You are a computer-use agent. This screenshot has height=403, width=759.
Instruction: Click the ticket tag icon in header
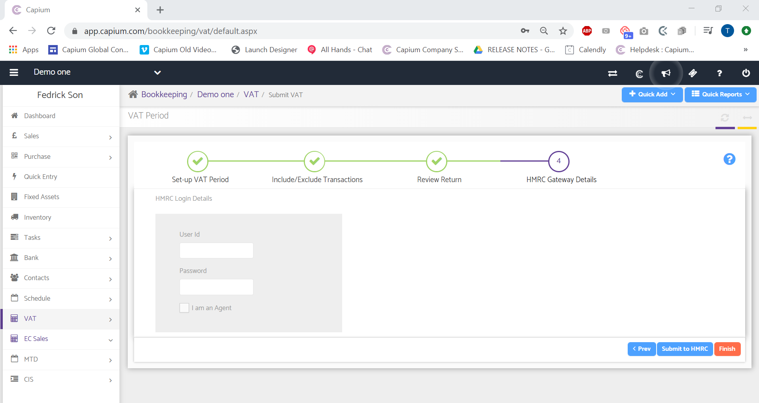693,73
